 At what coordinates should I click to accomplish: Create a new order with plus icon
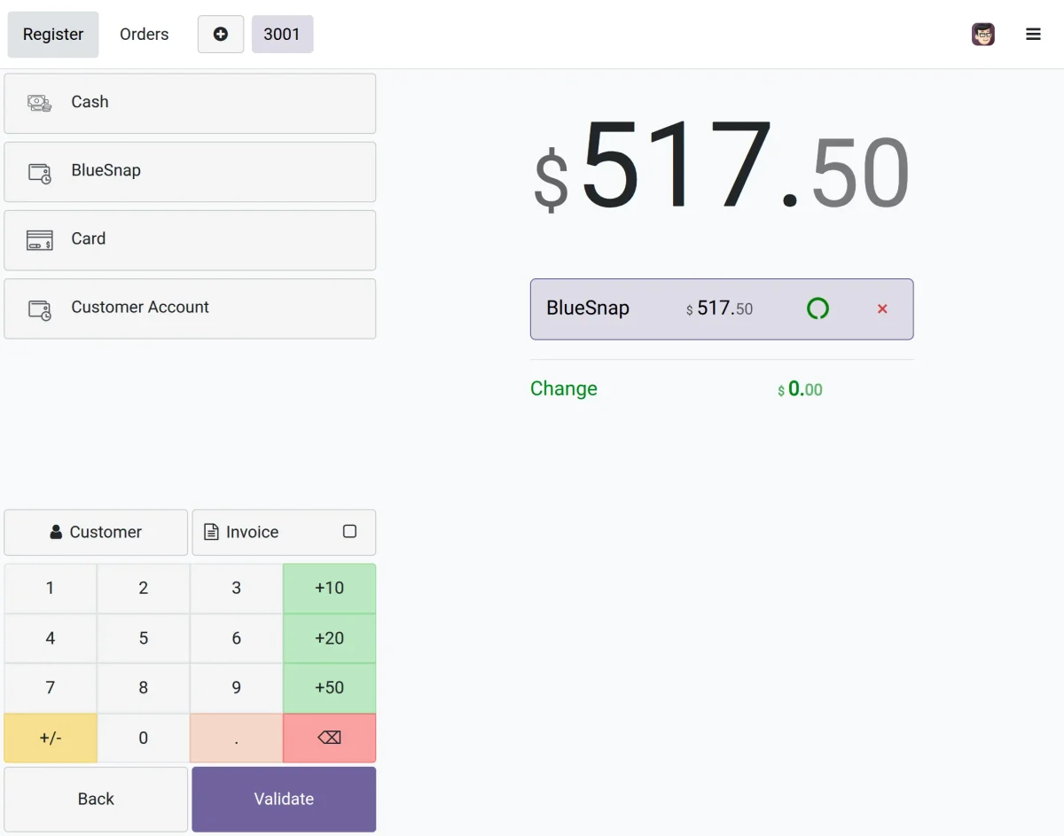pos(221,35)
